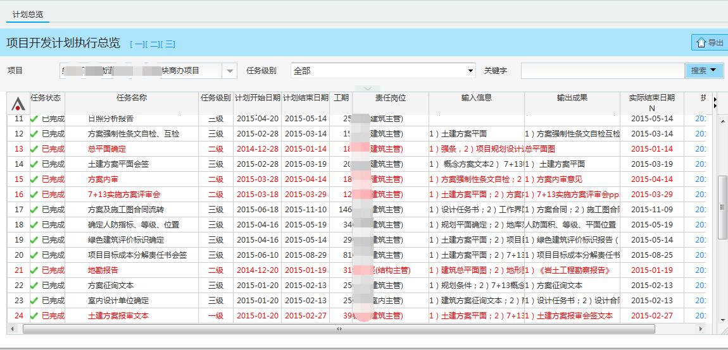Click the 搜索 search button

[704, 71]
